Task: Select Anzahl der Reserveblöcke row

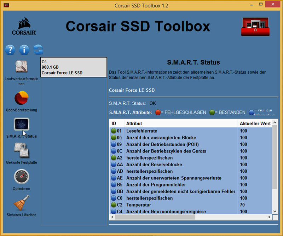Action: 191,165
